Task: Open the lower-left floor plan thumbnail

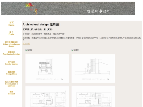Action: point(47,96)
